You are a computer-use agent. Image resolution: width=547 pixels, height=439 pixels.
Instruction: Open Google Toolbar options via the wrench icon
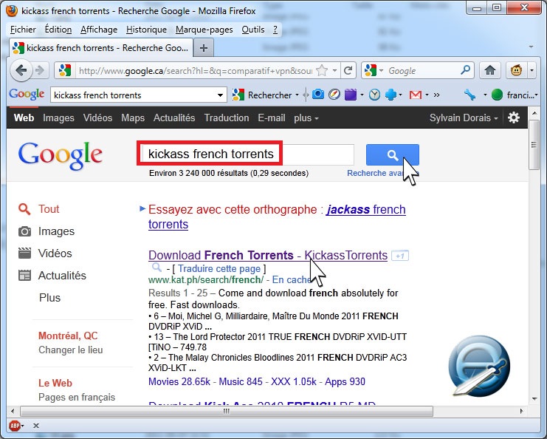point(470,95)
